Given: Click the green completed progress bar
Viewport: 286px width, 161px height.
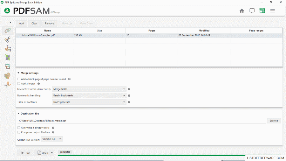Looking at the screenshot, I should click(169, 155).
